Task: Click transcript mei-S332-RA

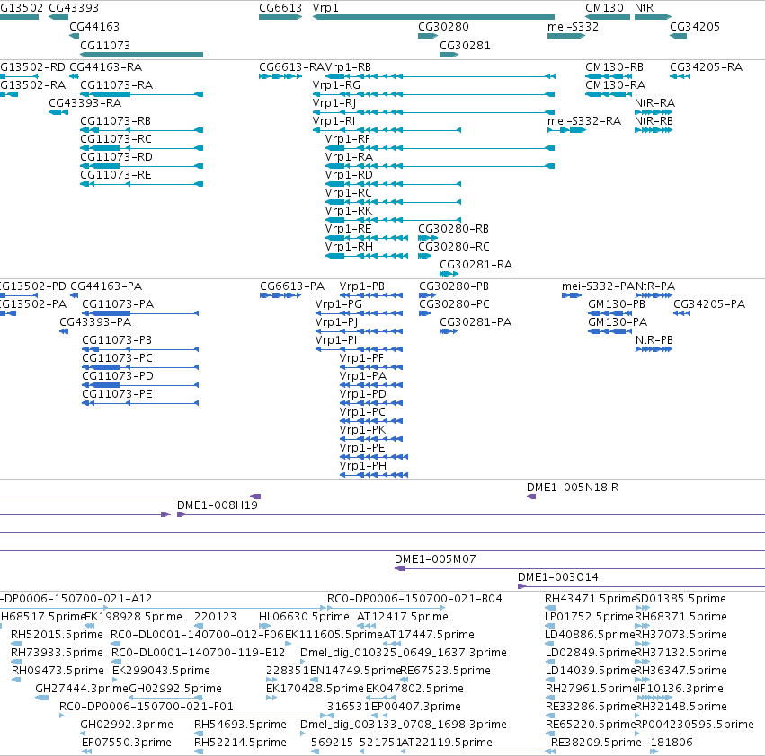Action: 584,121
